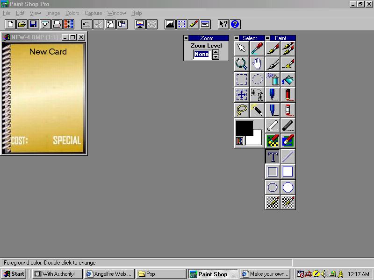The height and width of the screenshot is (280, 374).
Task: Select the Magnifier zoom tool
Action: click(x=241, y=64)
